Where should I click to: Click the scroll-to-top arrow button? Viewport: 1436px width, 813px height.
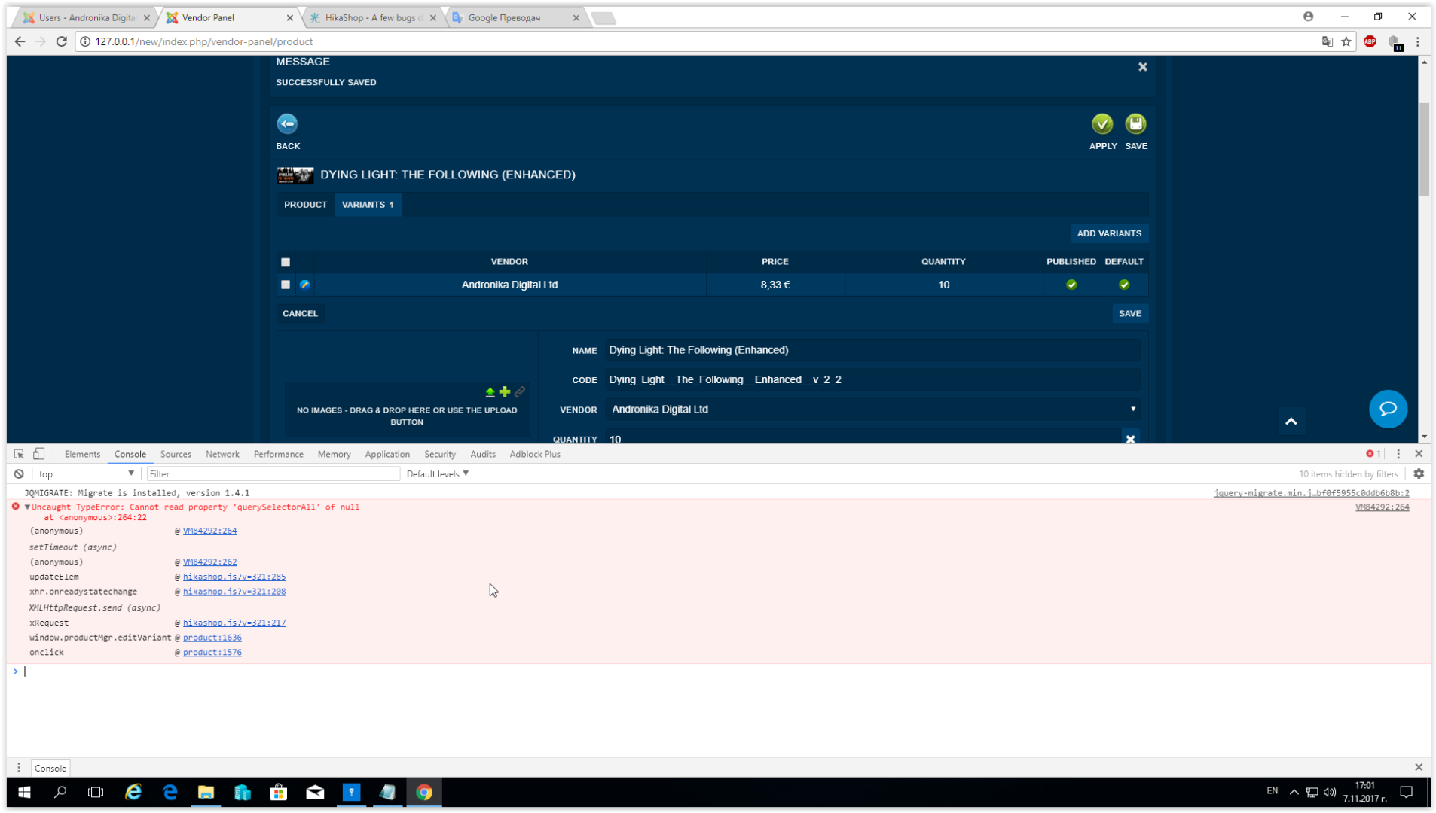(1291, 421)
